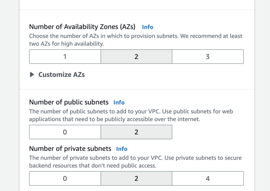Set number of private subnets to 0
Image resolution: width=270 pixels, height=191 pixels.
pos(65,178)
